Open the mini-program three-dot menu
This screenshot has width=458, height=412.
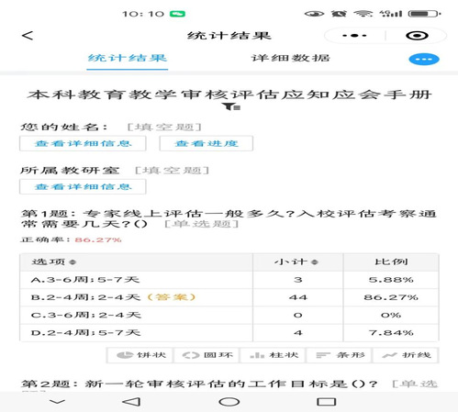(x=354, y=36)
